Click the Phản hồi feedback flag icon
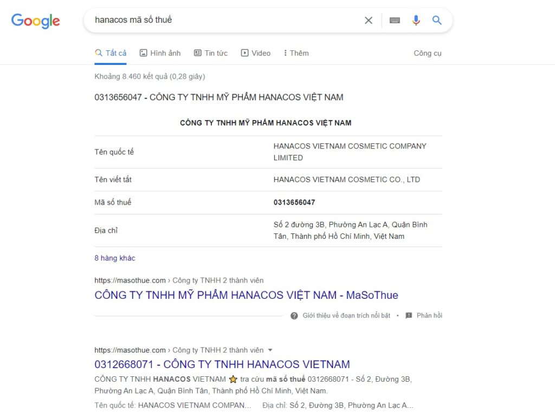Screen dimensions: 555x418 click(x=409, y=316)
